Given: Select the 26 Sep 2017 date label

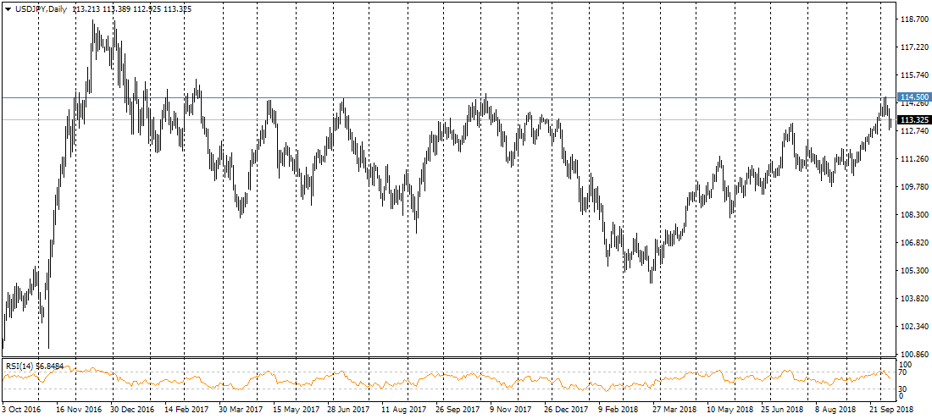Looking at the screenshot, I should coord(459,409).
